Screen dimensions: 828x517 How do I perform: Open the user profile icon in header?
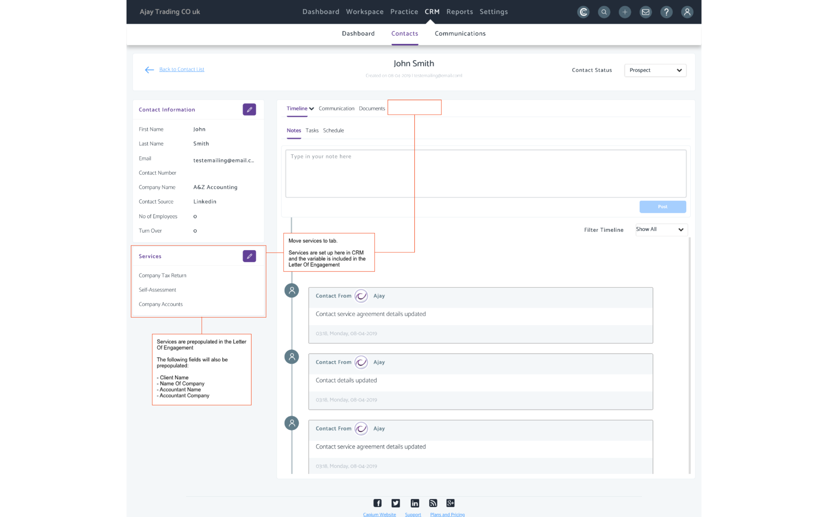pos(687,12)
